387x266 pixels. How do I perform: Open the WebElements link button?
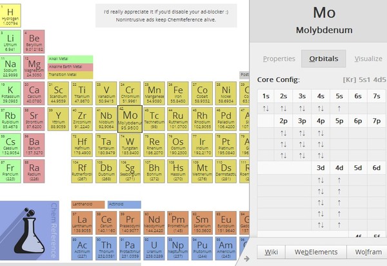click(316, 252)
